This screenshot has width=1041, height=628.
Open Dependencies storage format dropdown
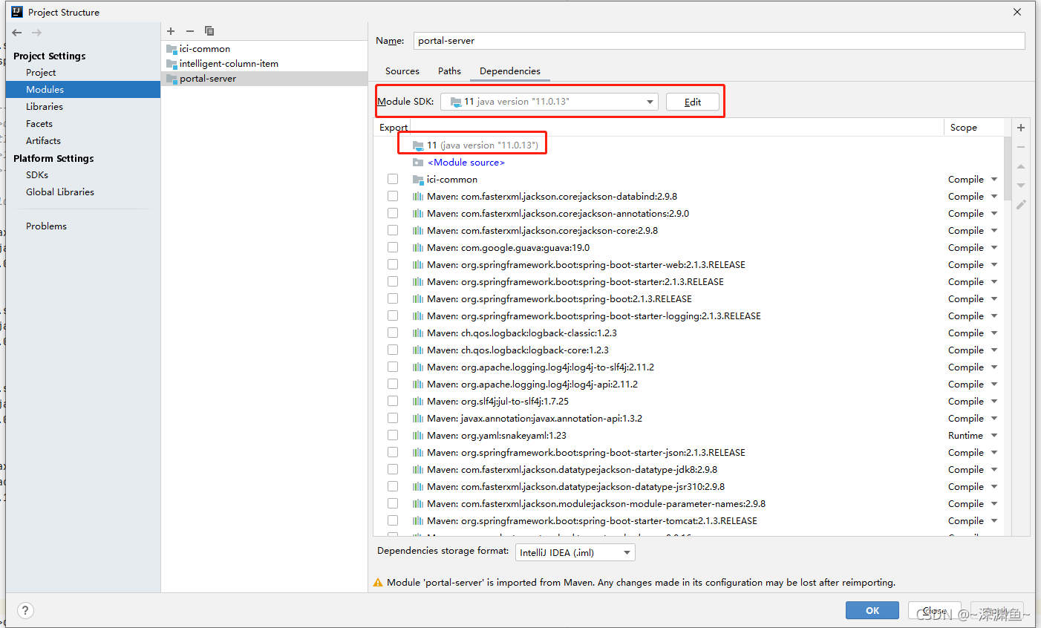[x=575, y=552]
